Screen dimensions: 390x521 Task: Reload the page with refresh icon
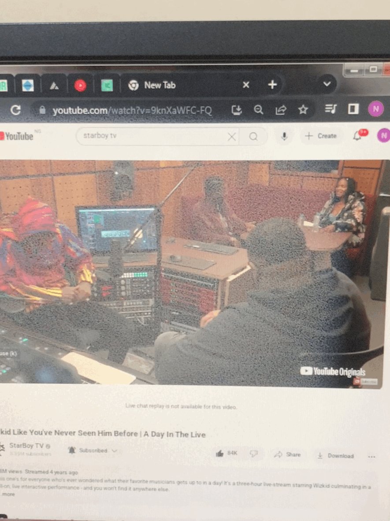point(15,110)
